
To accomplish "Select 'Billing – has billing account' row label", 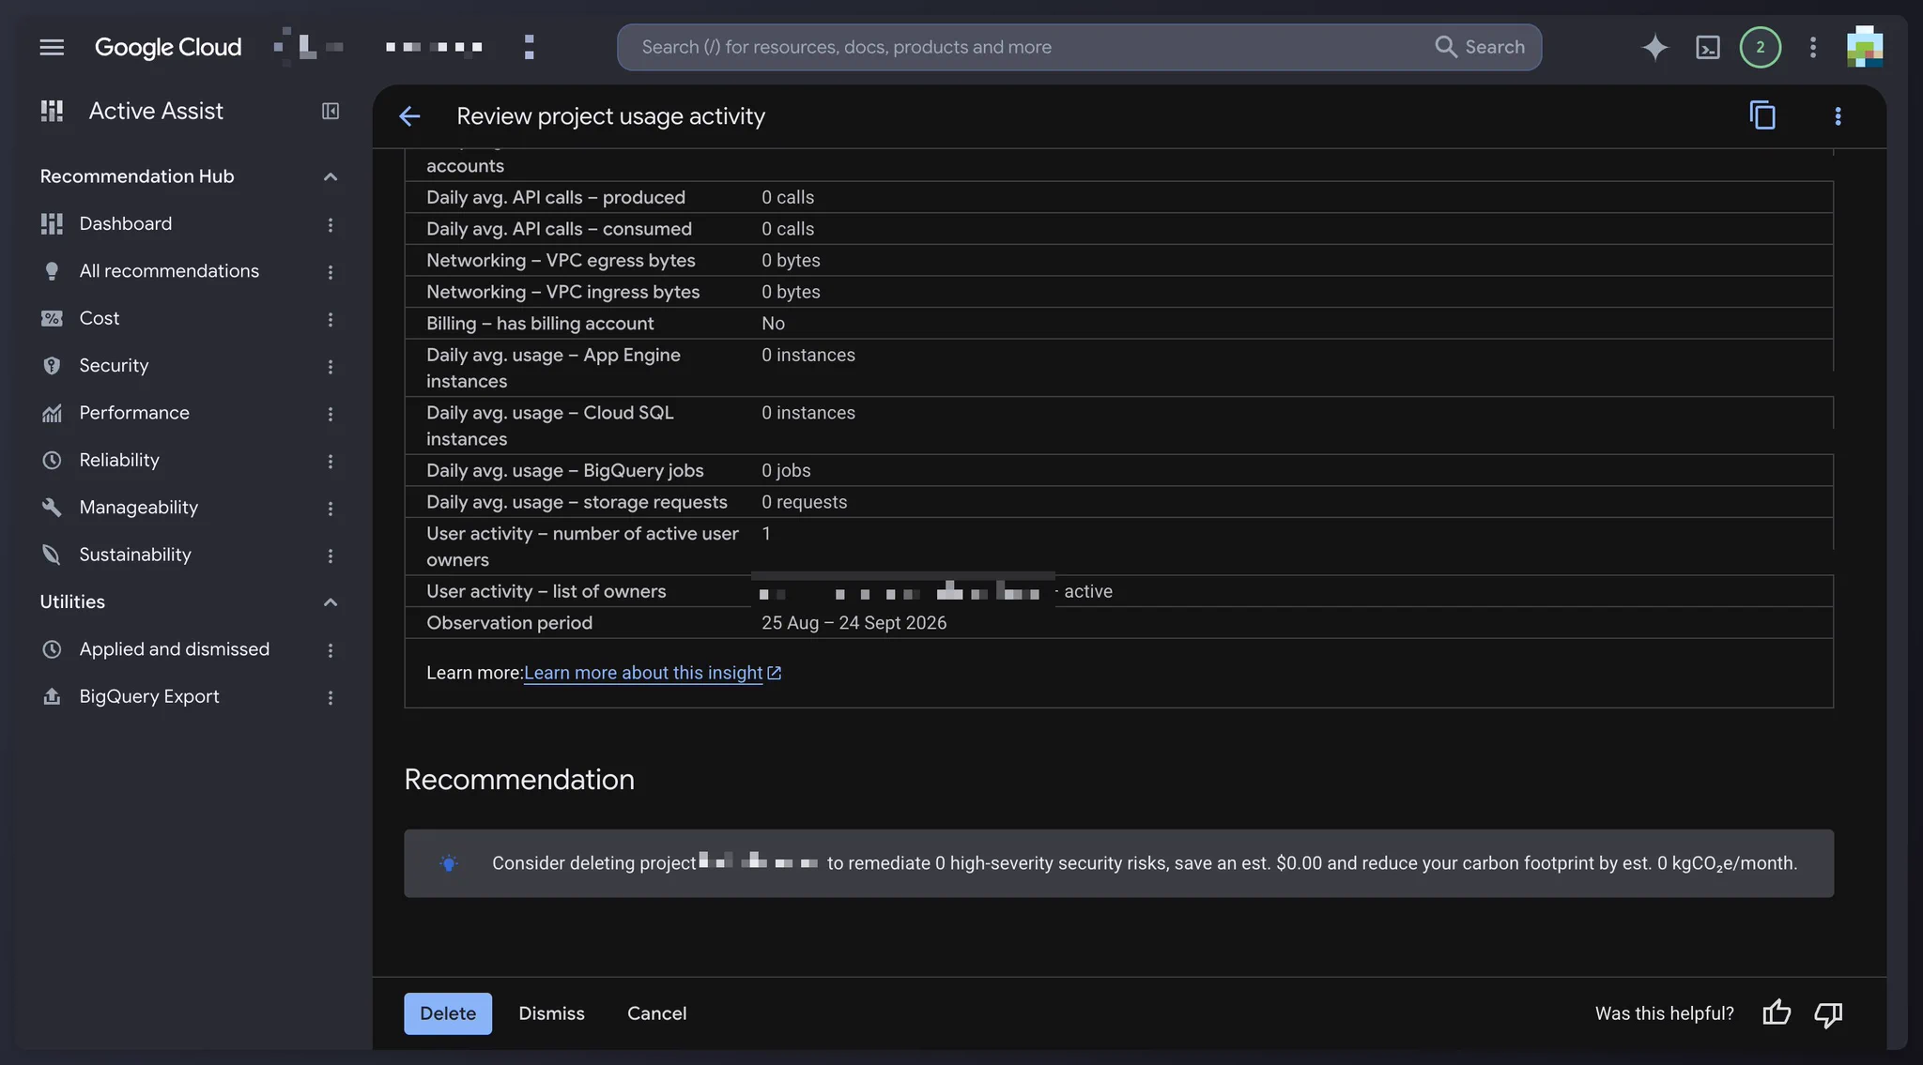I will pos(540,324).
